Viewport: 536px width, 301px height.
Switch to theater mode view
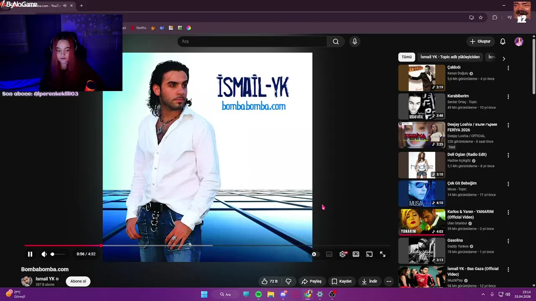356,254
